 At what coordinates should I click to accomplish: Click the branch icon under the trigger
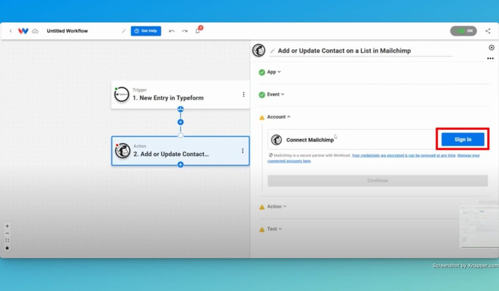point(180,109)
